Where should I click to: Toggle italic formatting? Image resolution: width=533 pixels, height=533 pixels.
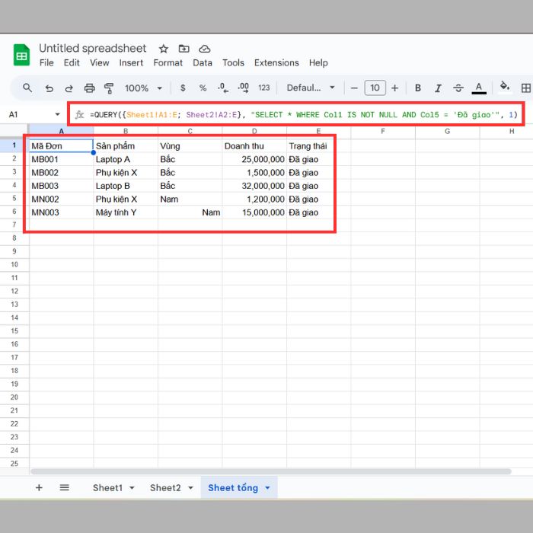point(438,88)
